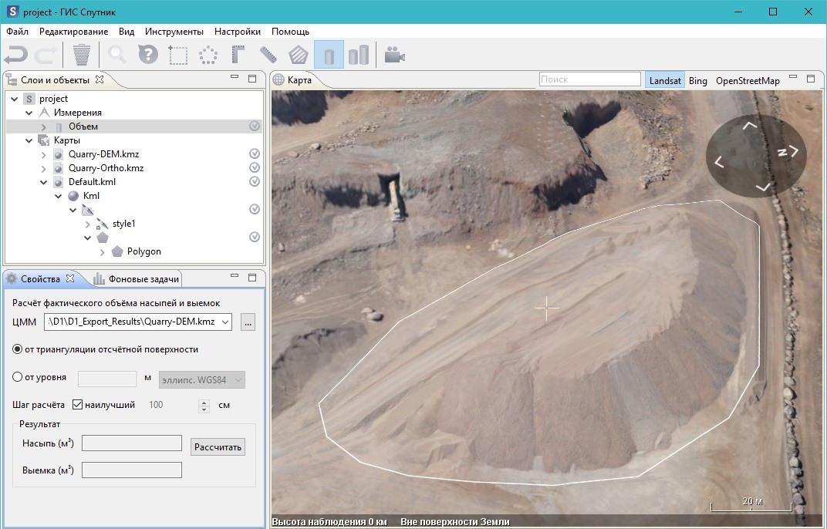Toggle visibility of Объем measurement
Image resolution: width=827 pixels, height=529 pixels.
(x=255, y=126)
